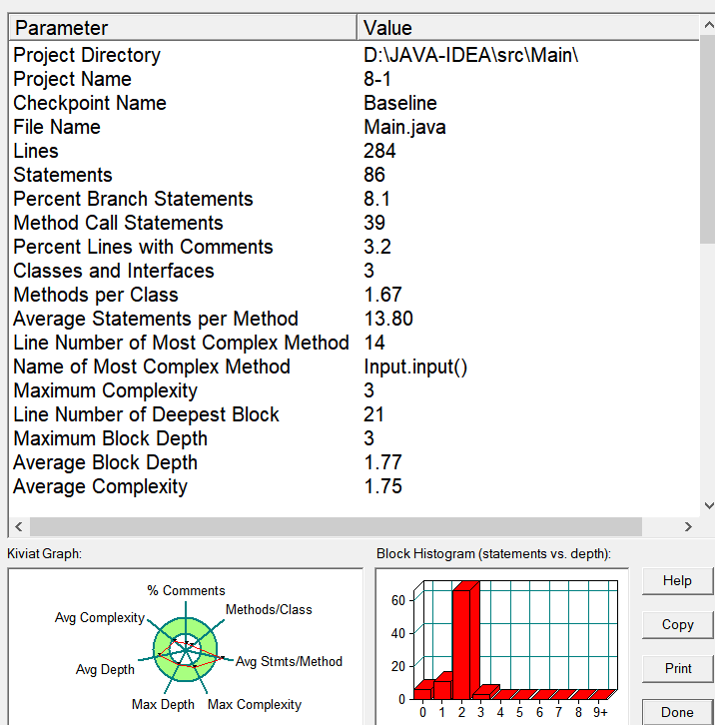Click the vertical scrollbar down arrow
Image resolution: width=715 pixels, height=725 pixels.
[708, 505]
